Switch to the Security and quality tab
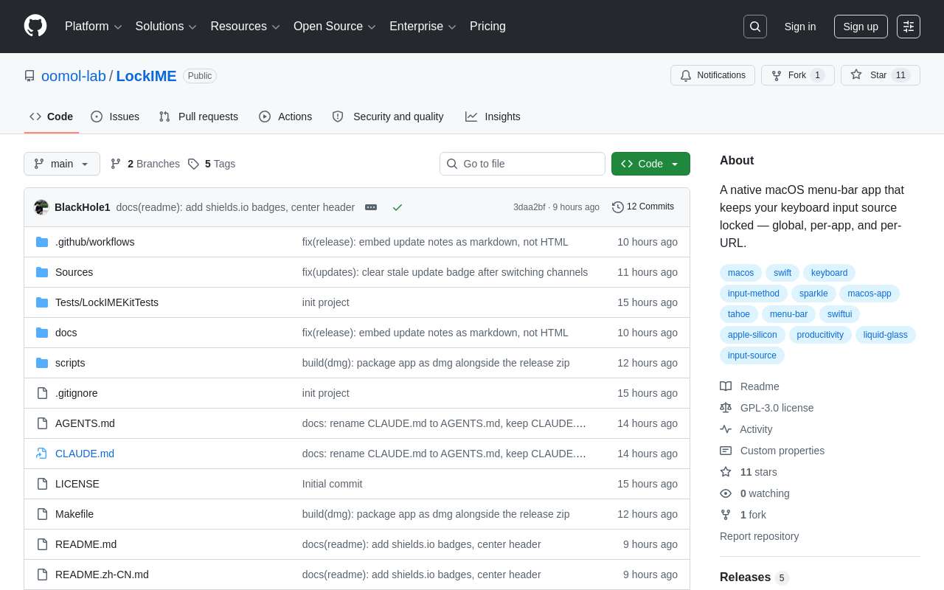The image size is (944, 590). pyautogui.click(x=388, y=117)
